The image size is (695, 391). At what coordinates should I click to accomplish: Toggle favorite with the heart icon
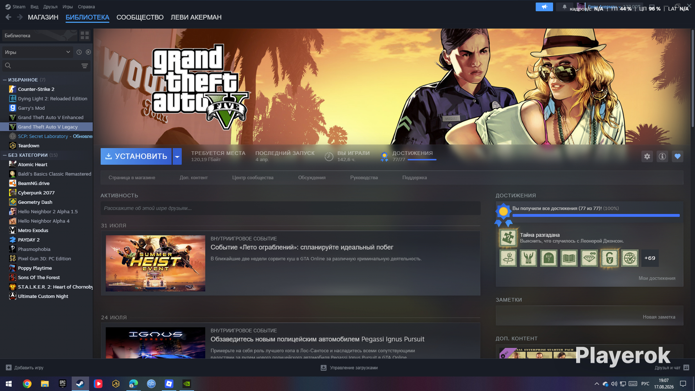click(677, 156)
